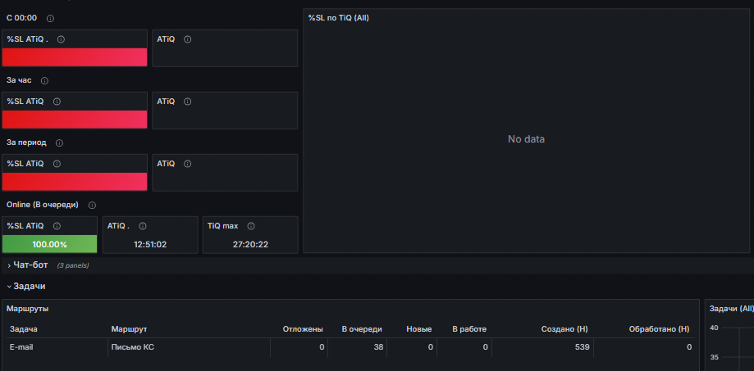The width and height of the screenshot is (754, 371).
Task: Click the 35 axis label in Задачи chart
Action: point(714,358)
